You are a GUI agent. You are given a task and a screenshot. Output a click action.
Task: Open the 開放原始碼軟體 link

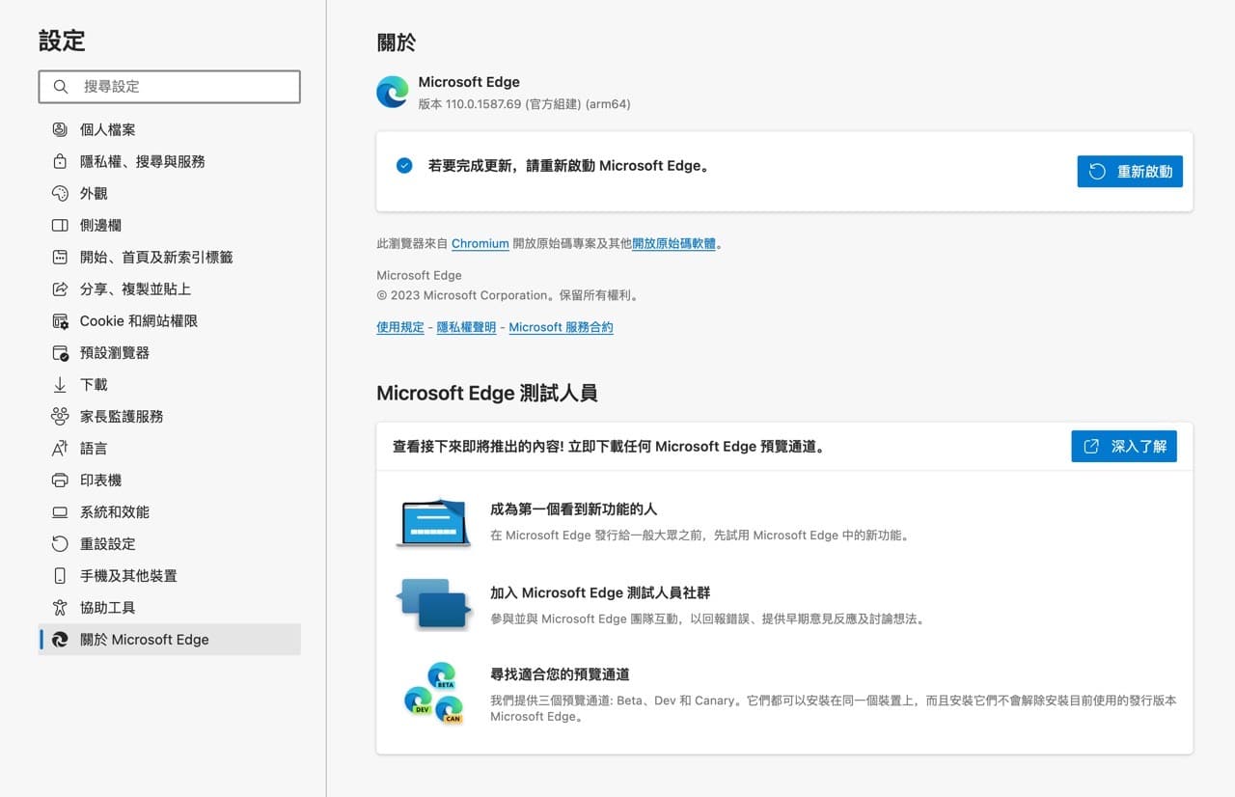pyautogui.click(x=673, y=244)
